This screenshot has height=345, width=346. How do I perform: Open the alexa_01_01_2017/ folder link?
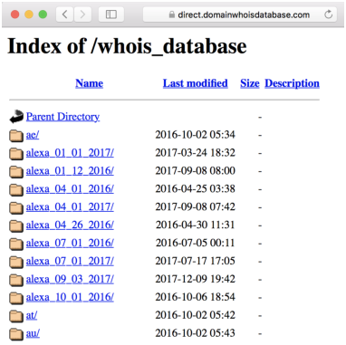[70, 153]
